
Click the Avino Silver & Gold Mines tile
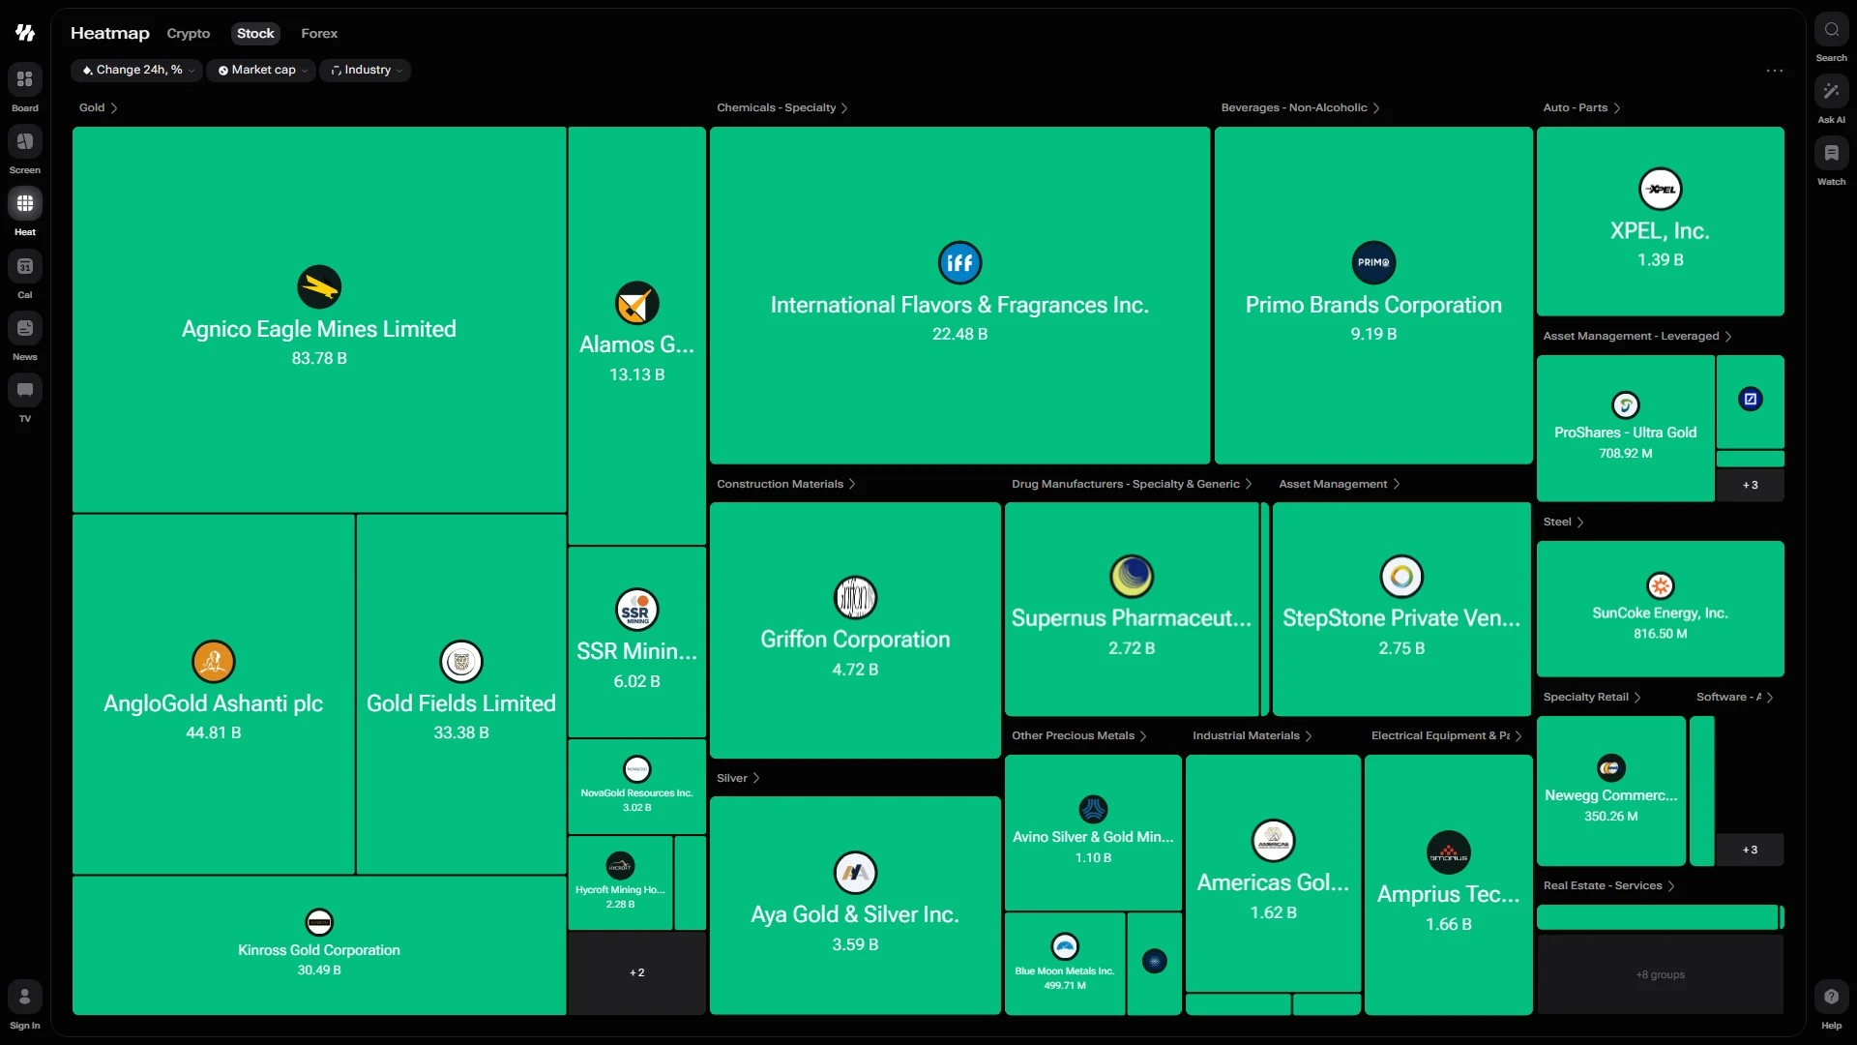click(x=1093, y=833)
